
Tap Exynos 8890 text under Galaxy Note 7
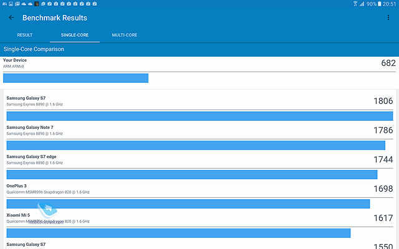[35, 134]
